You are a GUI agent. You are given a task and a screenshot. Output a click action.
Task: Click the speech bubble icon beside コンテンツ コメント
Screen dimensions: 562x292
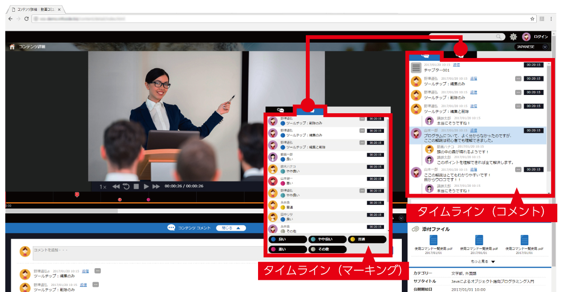pos(171,228)
